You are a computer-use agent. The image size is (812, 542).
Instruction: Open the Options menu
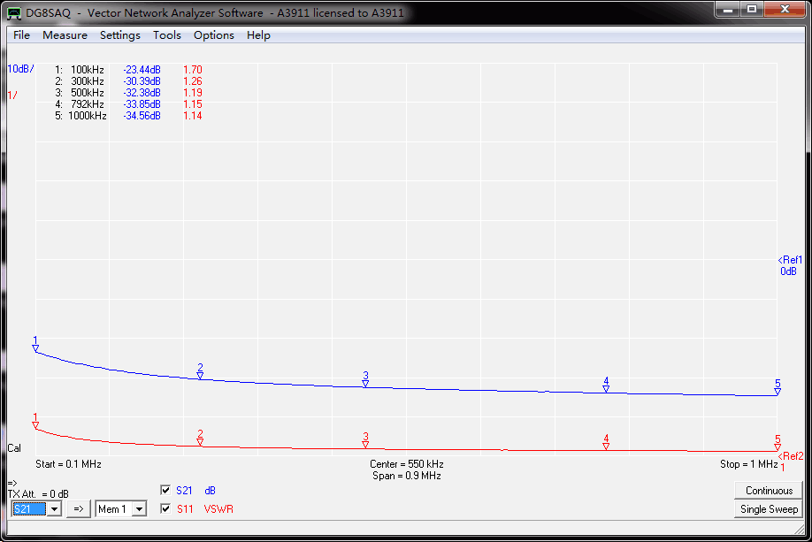(214, 35)
